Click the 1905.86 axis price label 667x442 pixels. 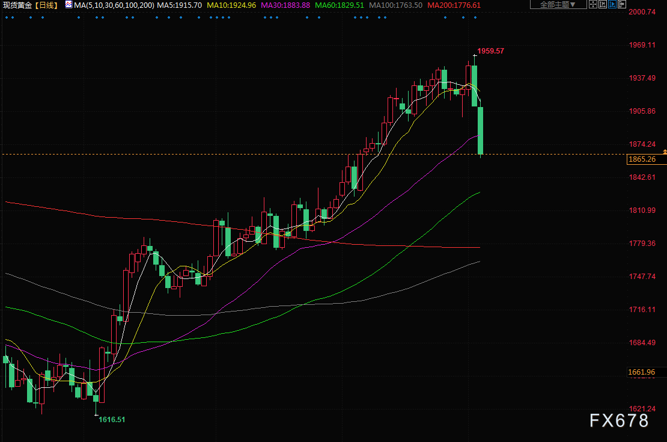(x=642, y=111)
